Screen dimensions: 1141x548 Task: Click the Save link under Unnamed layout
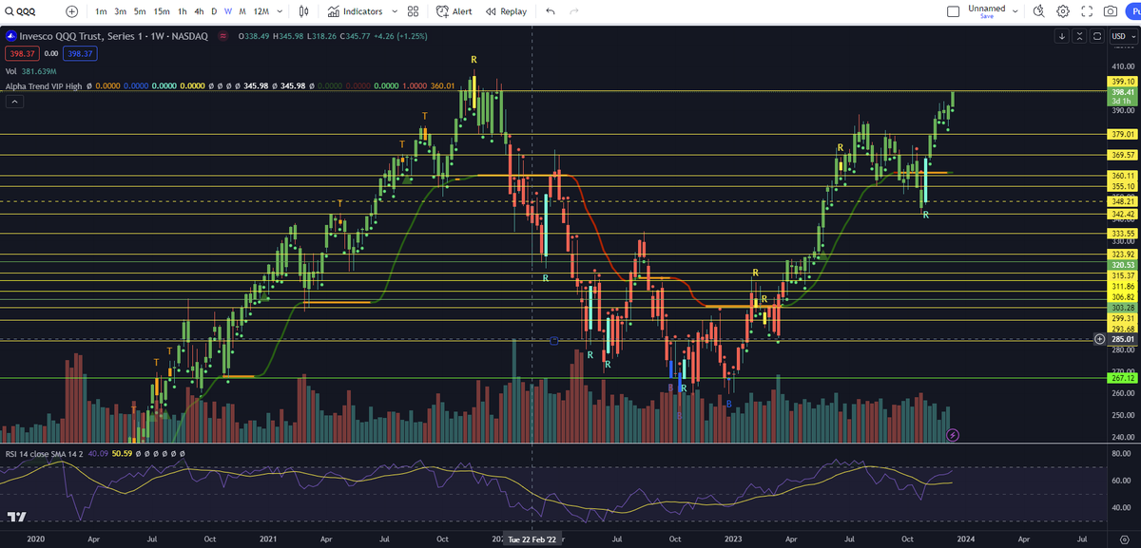tap(987, 16)
